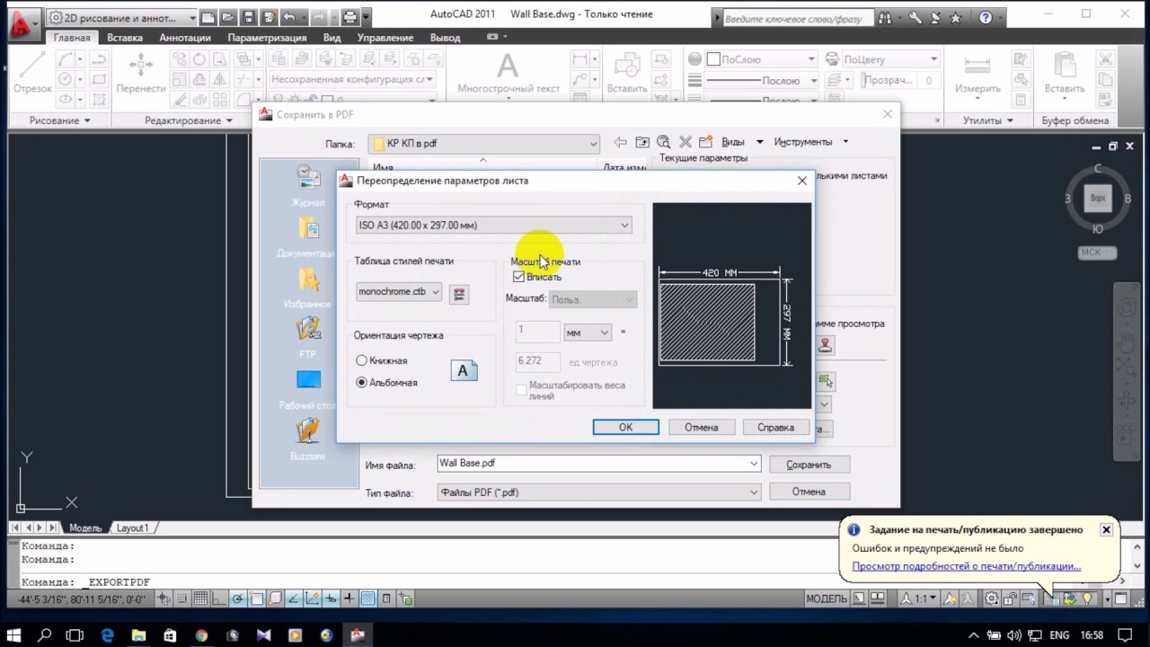Open Microsoft Edge from the taskbar
The width and height of the screenshot is (1150, 647).
coord(107,635)
